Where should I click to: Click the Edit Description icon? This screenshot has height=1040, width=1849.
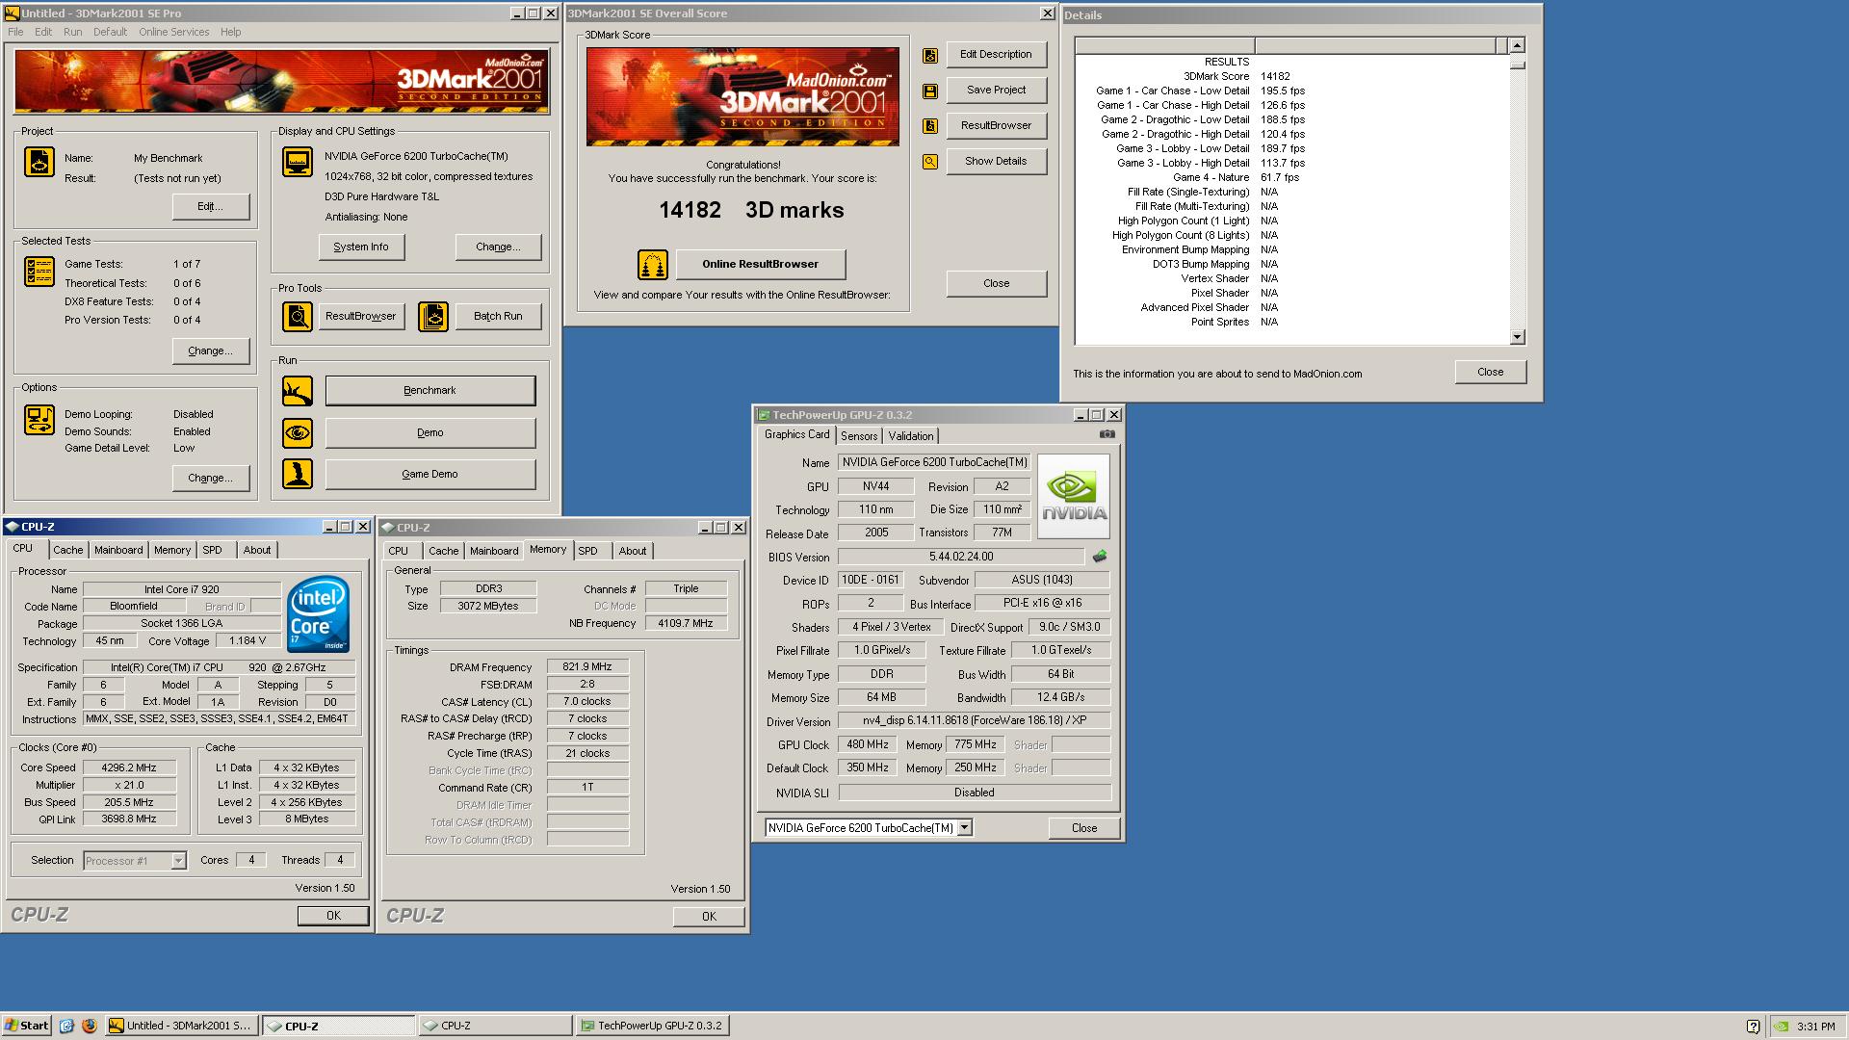point(930,56)
